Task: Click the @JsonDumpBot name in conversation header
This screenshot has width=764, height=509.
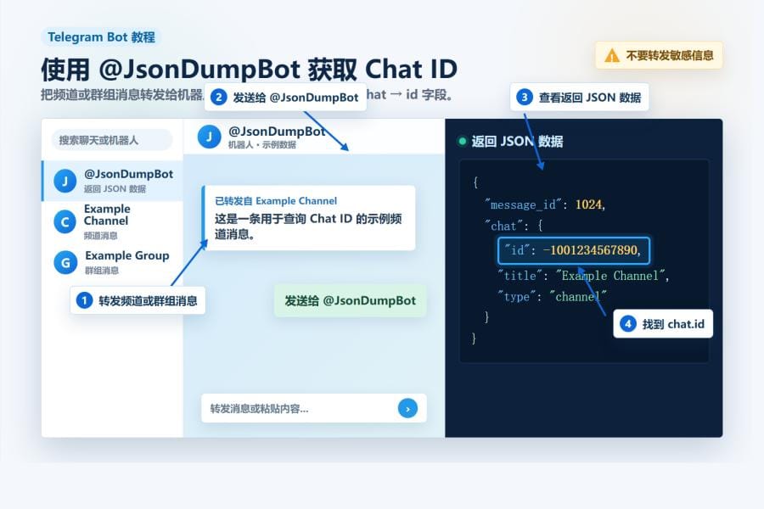Action: 276,131
